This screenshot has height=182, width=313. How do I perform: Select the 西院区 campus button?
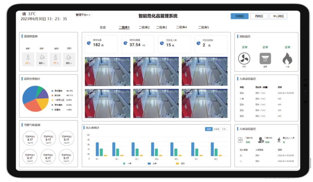259,16
